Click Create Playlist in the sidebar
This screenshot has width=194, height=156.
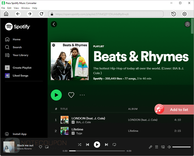pyautogui.click(x=18, y=68)
